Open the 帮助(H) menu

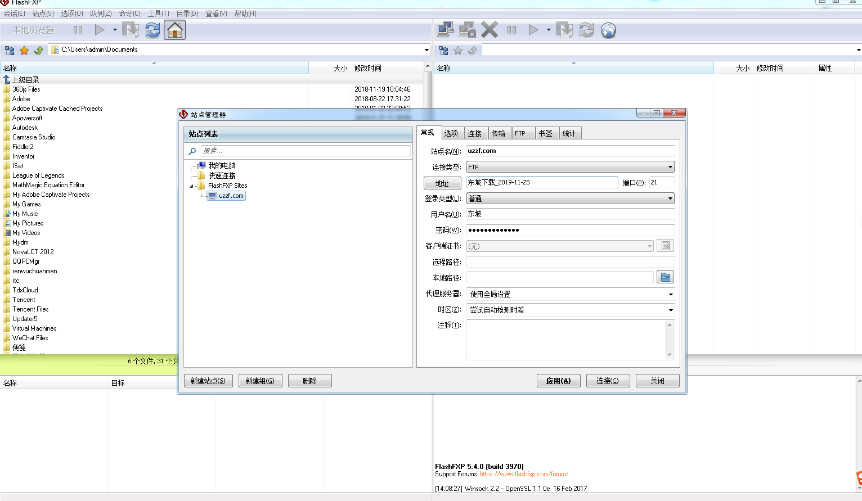click(245, 13)
